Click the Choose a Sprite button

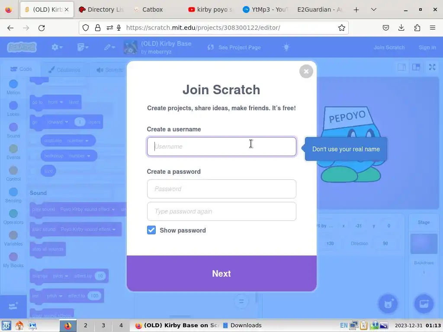(388, 304)
